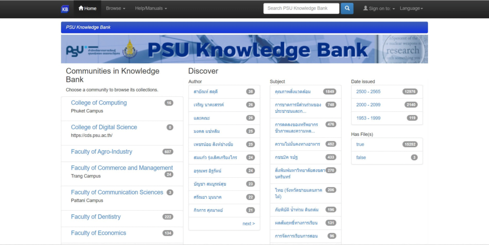Open Faculty of Commerce and Management community

pyautogui.click(x=122, y=168)
